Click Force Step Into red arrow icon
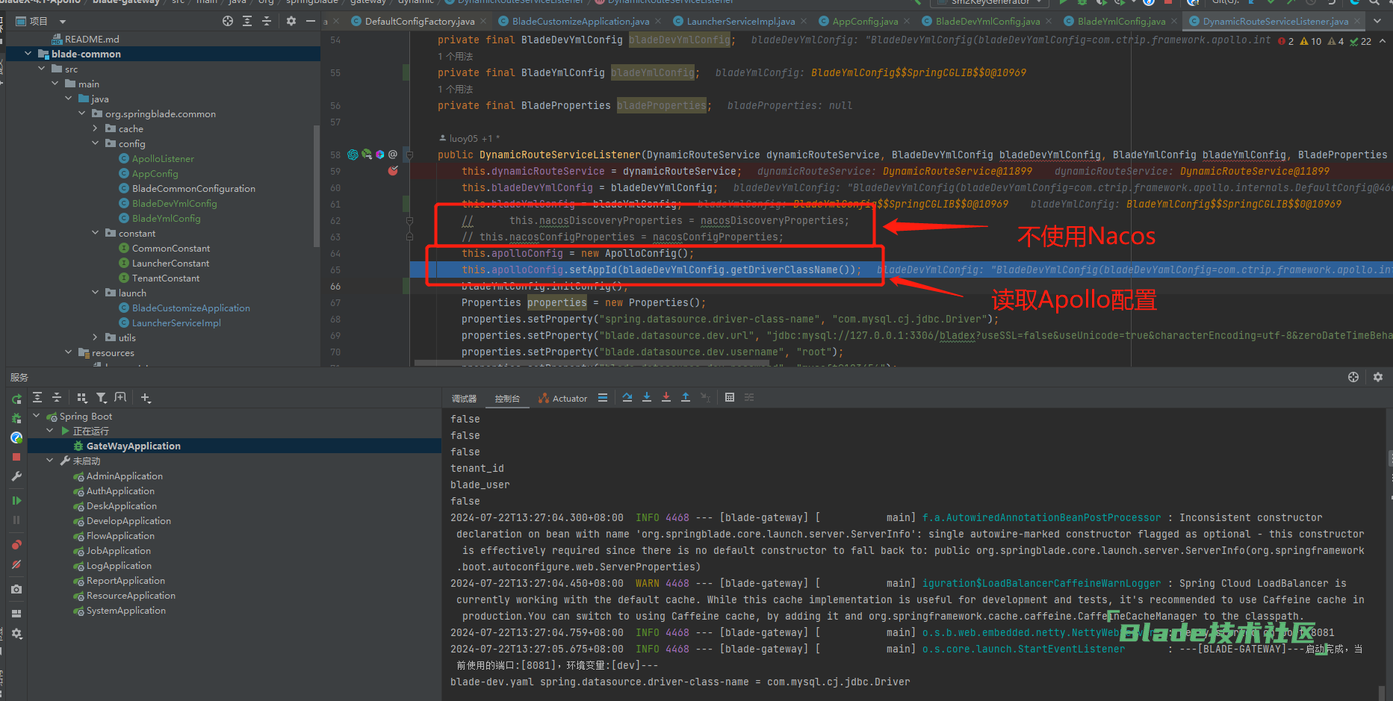 tap(666, 398)
